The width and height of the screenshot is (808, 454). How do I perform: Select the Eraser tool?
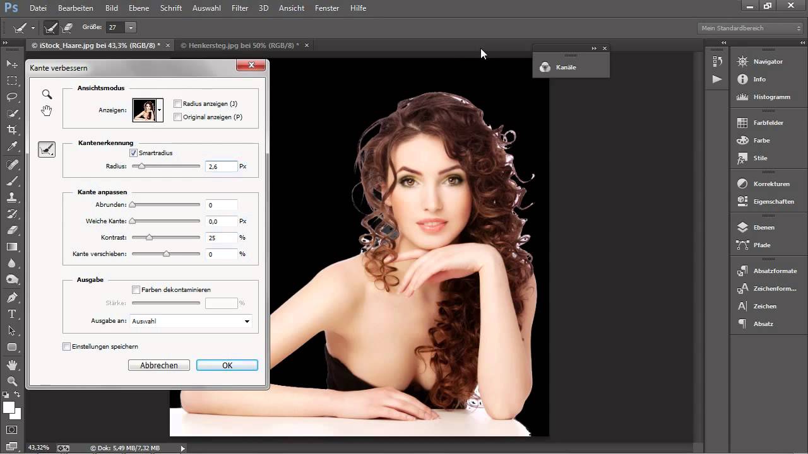click(x=12, y=230)
